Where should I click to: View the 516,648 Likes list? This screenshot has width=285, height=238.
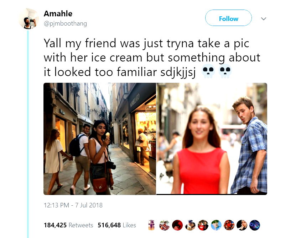[x=117, y=225]
